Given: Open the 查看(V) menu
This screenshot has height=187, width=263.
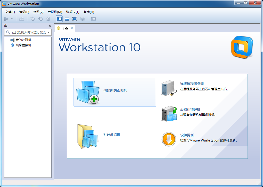Looking at the screenshot, I should [x=38, y=12].
